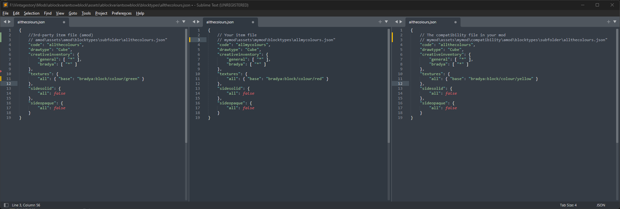
Task: Add new tab in middle pane
Action: [380, 22]
